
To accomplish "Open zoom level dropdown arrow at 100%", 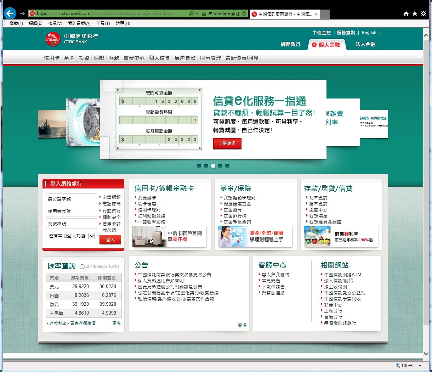I will pos(420,366).
